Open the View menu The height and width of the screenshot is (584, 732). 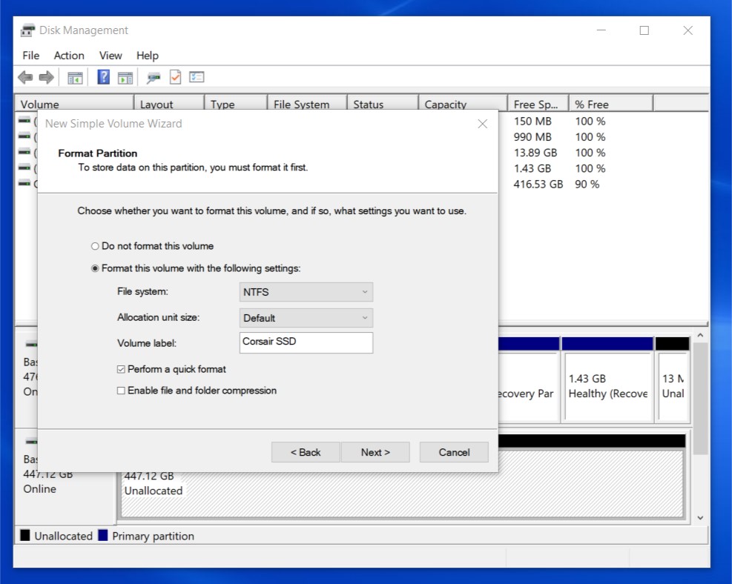pos(111,56)
